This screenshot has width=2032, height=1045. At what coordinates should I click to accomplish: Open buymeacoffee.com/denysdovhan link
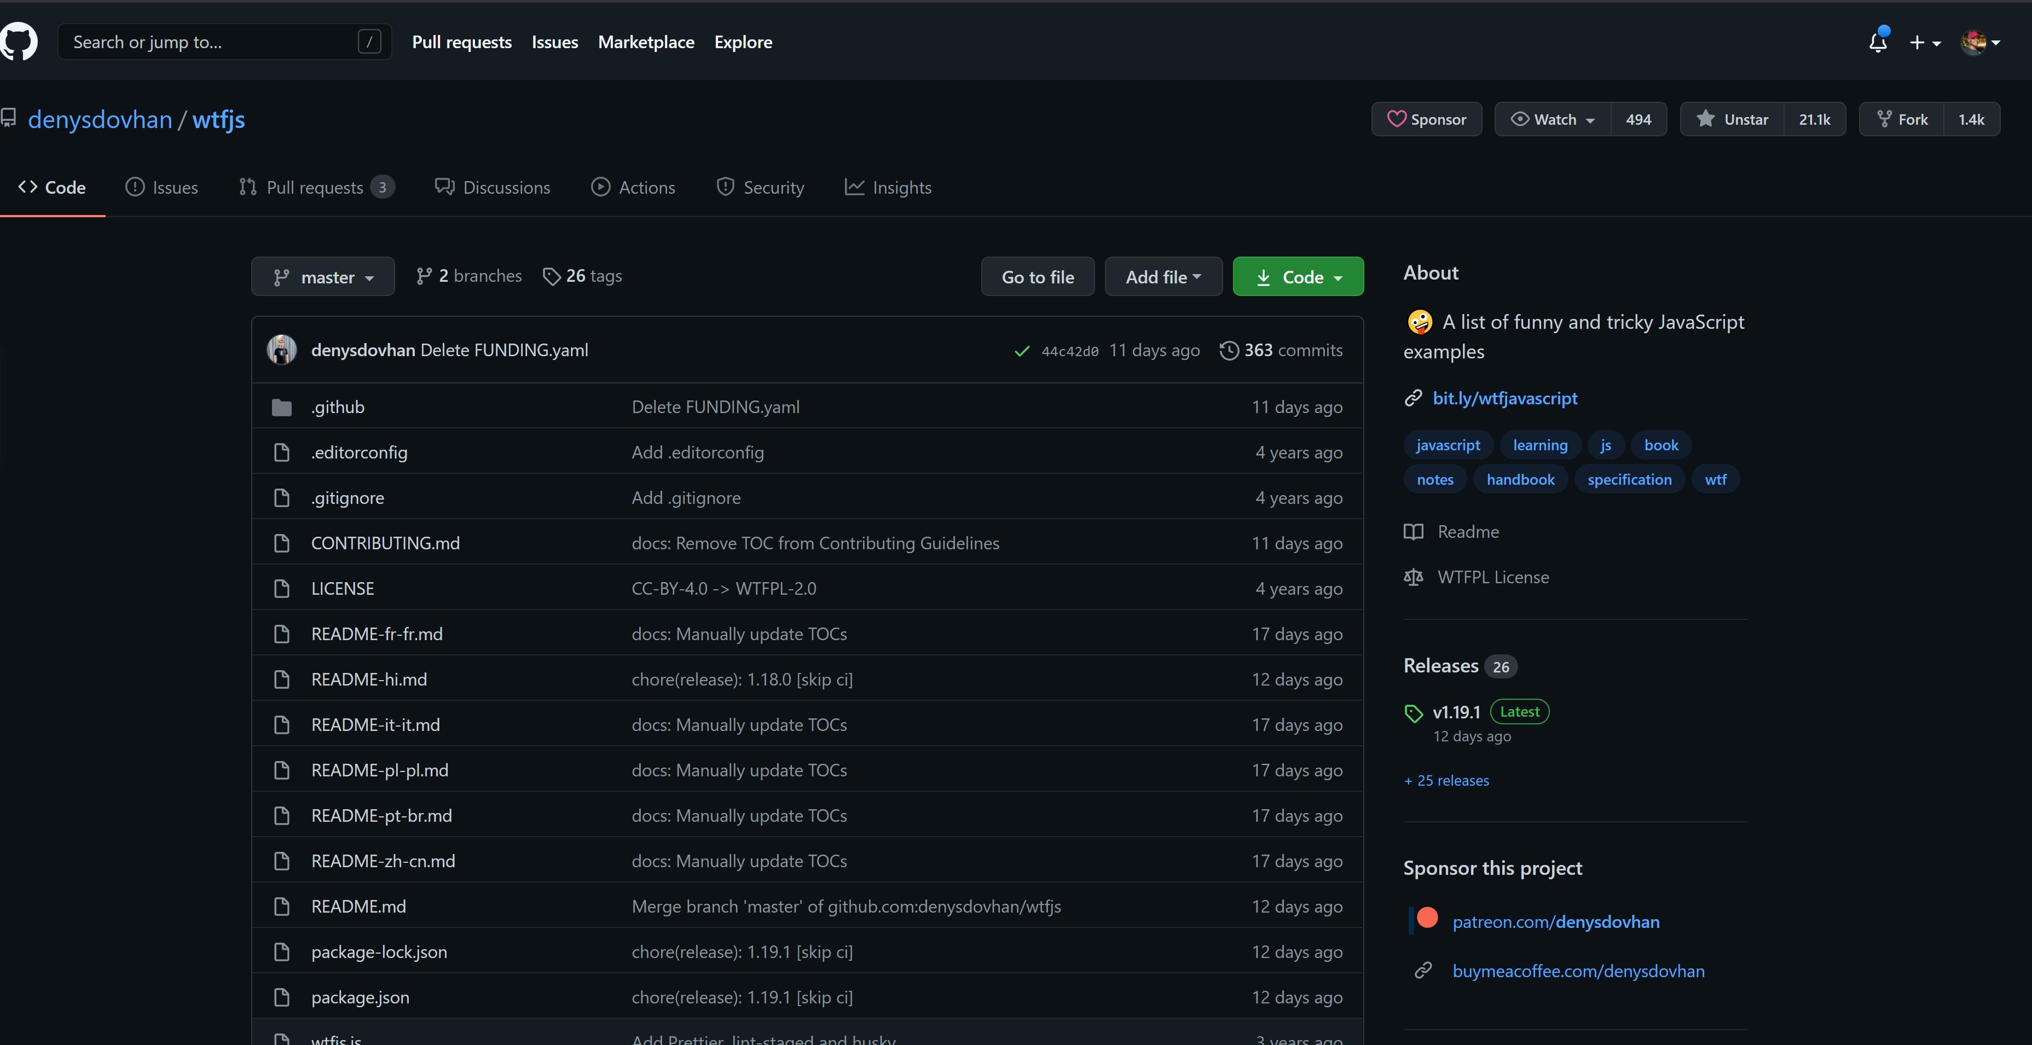1578,971
